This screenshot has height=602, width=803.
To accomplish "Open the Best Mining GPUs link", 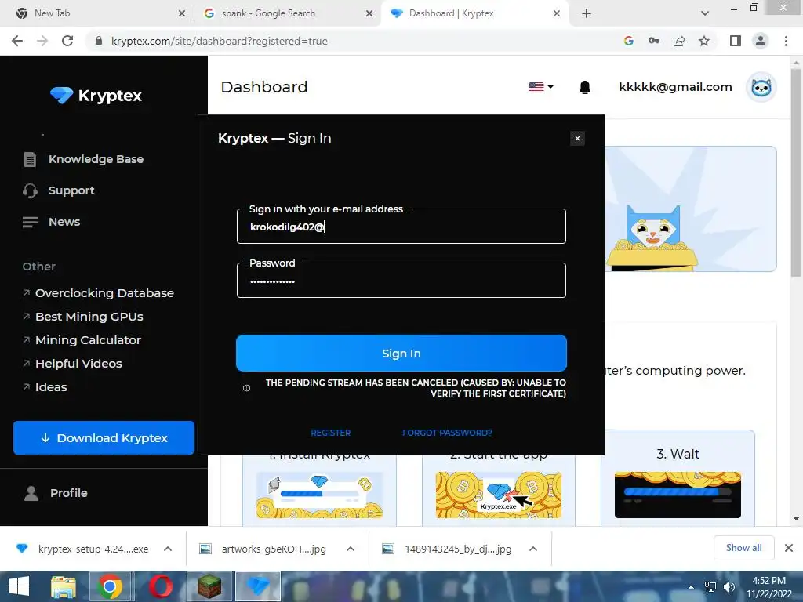I will pyautogui.click(x=89, y=317).
